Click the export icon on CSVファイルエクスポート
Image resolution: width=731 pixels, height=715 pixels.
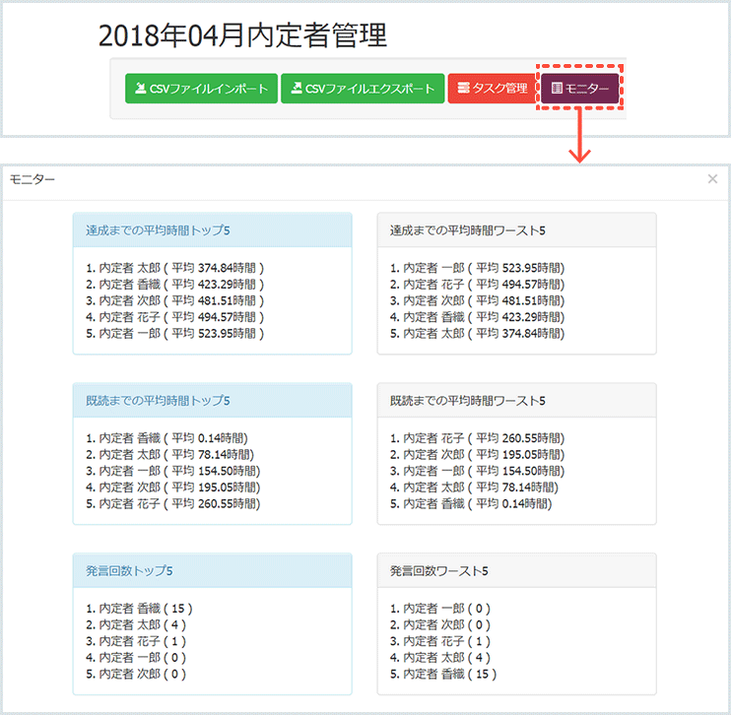[x=297, y=89]
